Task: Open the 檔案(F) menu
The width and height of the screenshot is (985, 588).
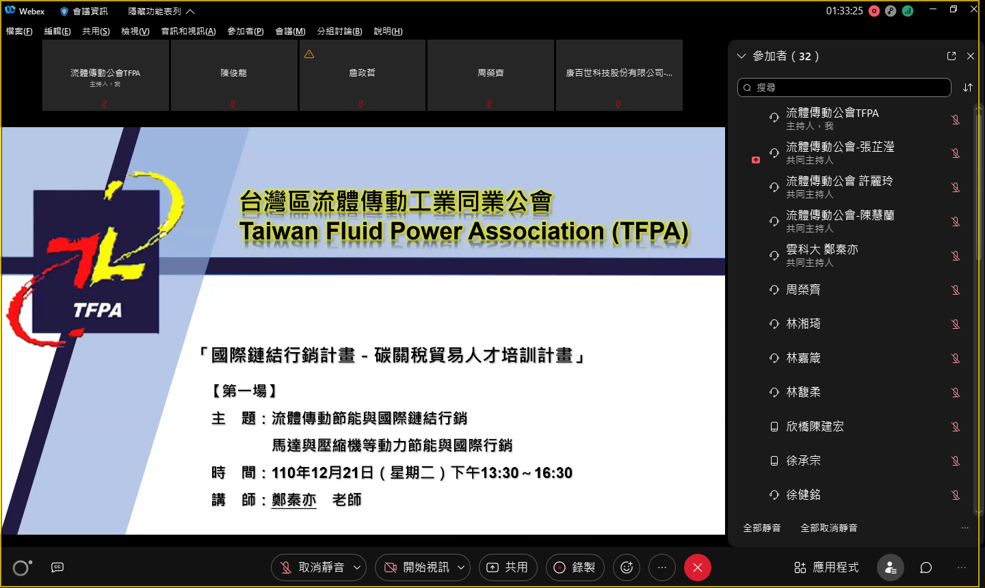Action: click(x=19, y=31)
